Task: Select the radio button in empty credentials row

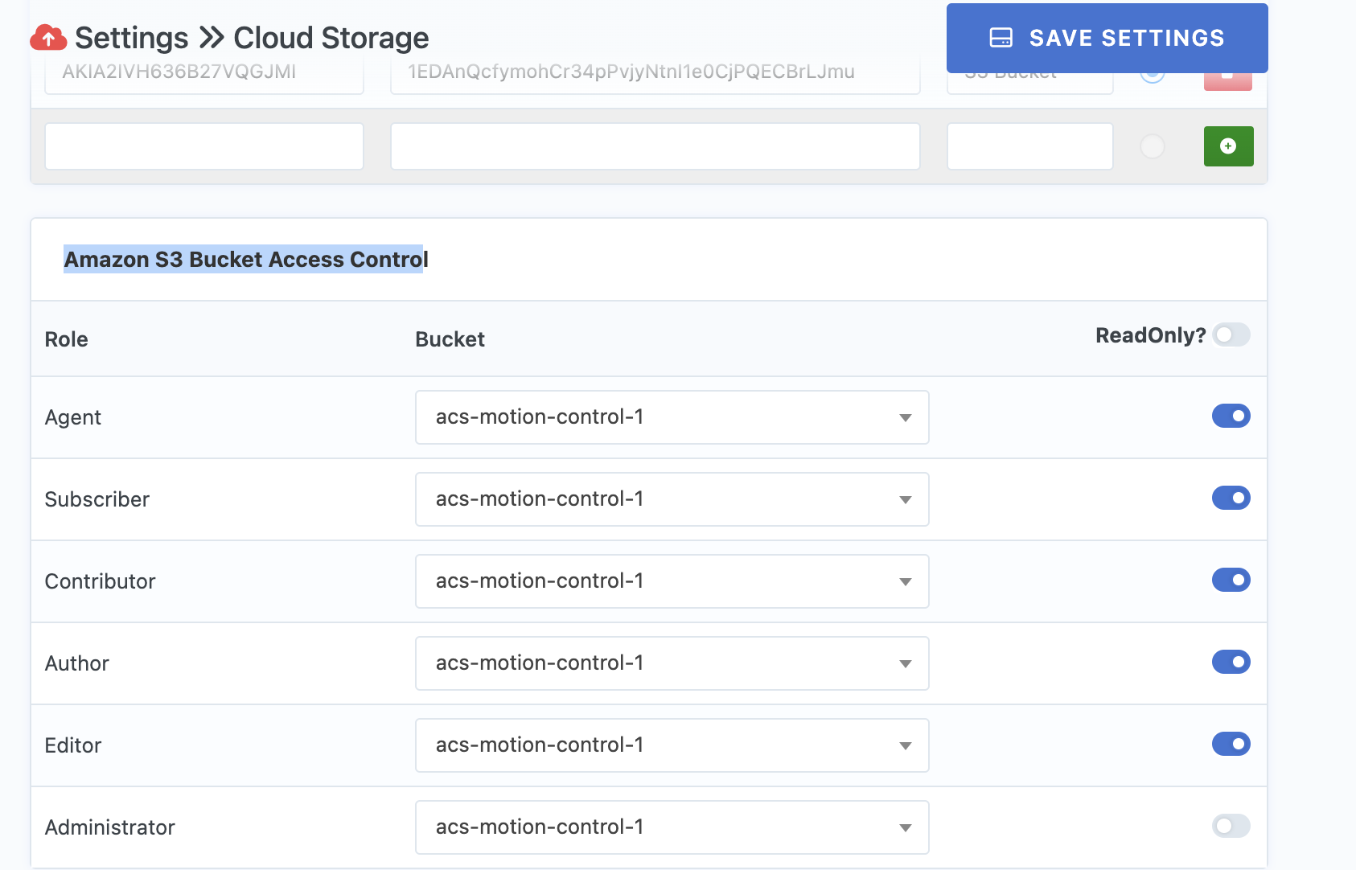Action: pos(1153,146)
